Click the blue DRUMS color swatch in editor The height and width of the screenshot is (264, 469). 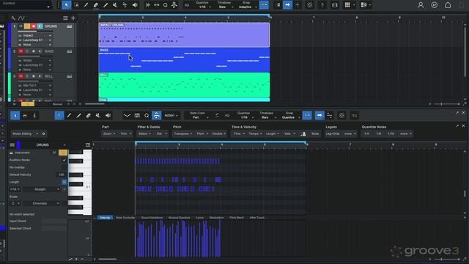click(x=18, y=145)
